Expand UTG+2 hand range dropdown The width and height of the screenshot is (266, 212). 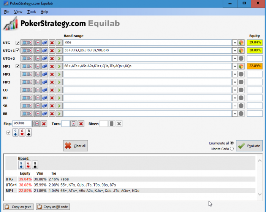[x=235, y=58]
